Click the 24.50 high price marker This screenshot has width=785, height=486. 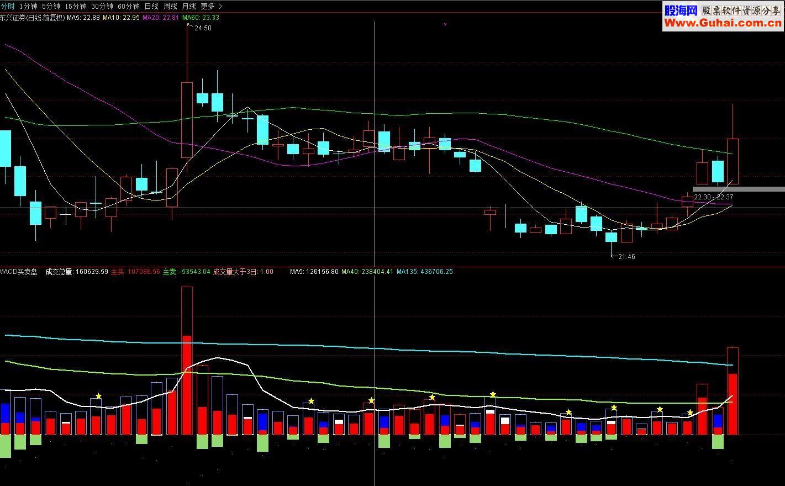coord(203,28)
